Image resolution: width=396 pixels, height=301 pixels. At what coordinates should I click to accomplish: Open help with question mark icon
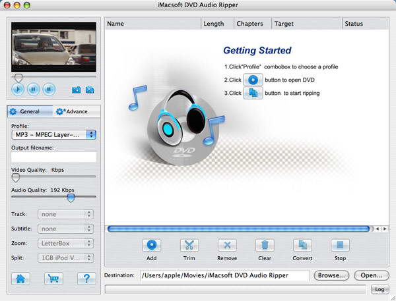[86, 279]
